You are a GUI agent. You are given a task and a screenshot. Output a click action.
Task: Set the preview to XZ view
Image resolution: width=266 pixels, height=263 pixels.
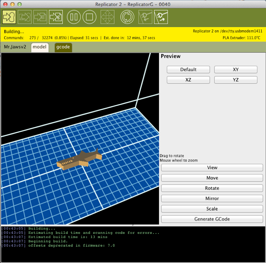click(x=188, y=80)
